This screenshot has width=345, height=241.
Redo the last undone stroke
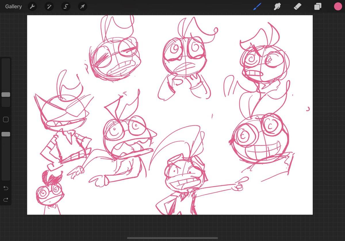coord(6,199)
